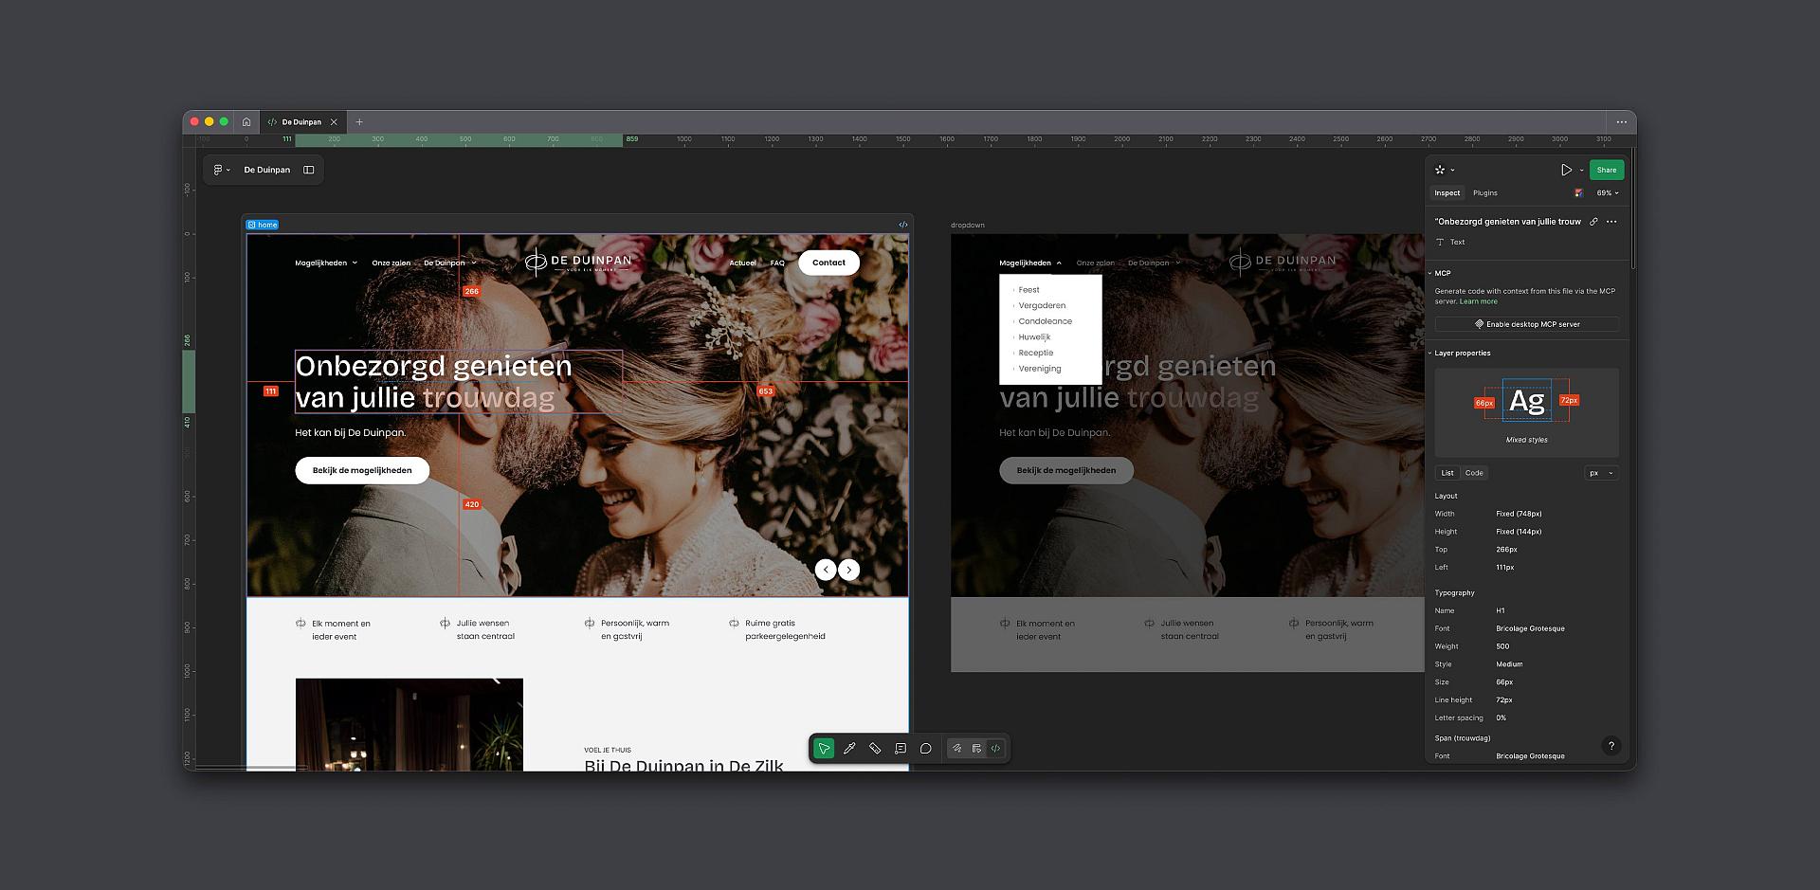Image resolution: width=1820 pixels, height=890 pixels.
Task: Open the Inspect tab
Action: click(x=1447, y=193)
